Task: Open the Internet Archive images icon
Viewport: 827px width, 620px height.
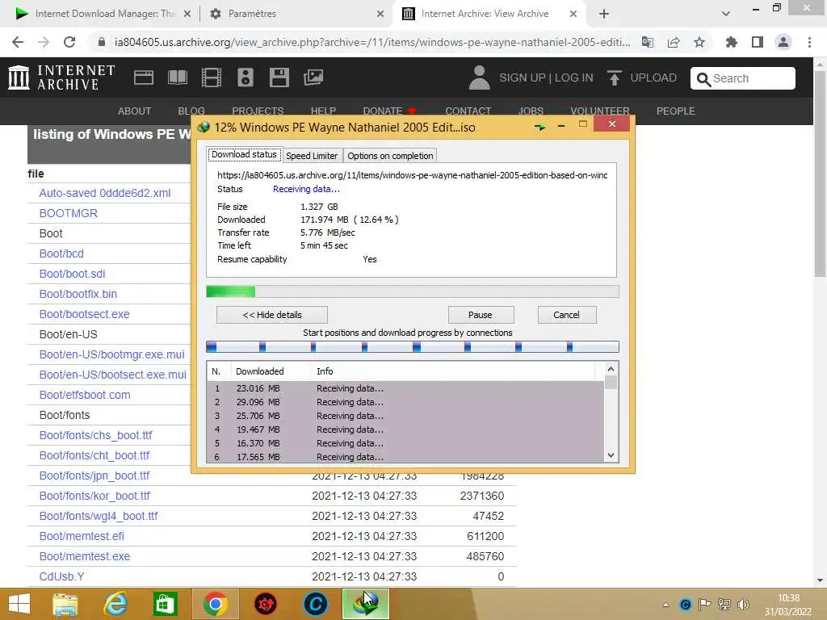Action: pos(313,77)
